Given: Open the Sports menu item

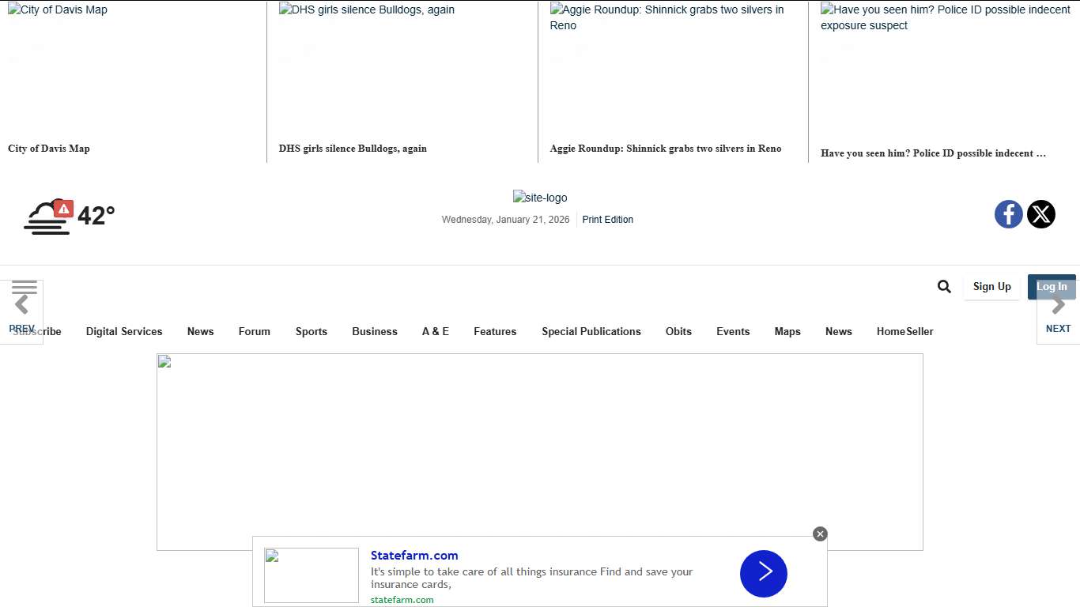Looking at the screenshot, I should [311, 332].
